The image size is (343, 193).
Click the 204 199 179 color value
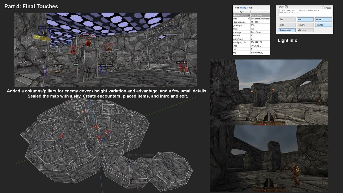click(260, 42)
